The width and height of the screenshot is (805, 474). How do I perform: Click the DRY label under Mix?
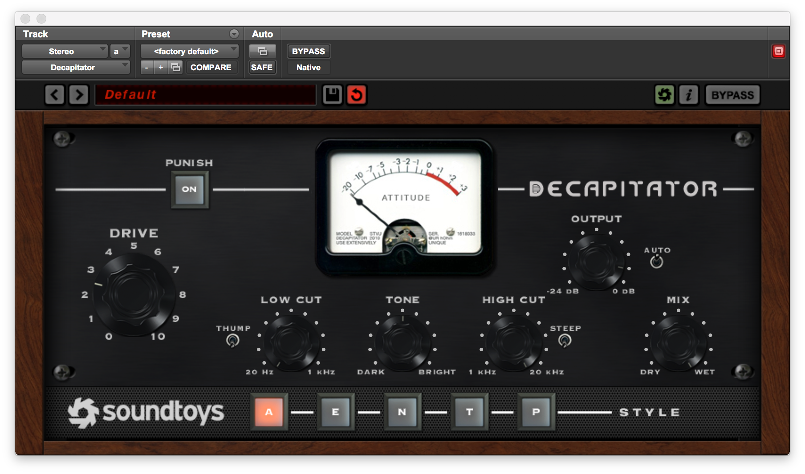[x=650, y=372]
